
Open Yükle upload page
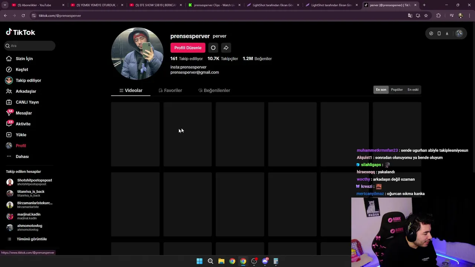click(16, 135)
